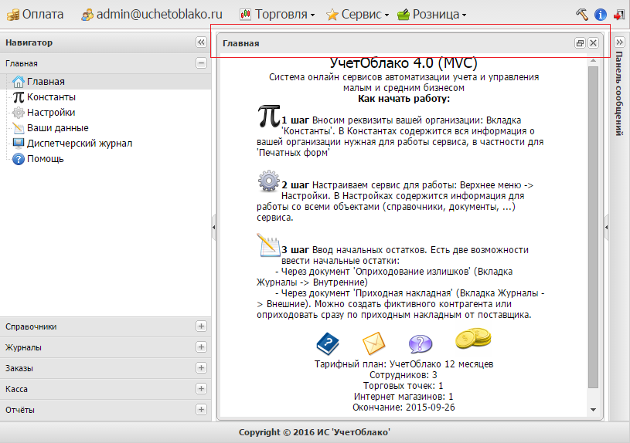The height and width of the screenshot is (443, 630).
Task: Click the question icon beside Помощь
Action: (19, 159)
